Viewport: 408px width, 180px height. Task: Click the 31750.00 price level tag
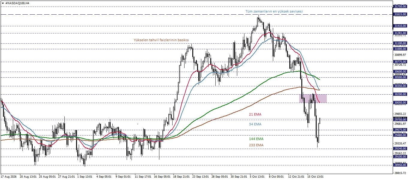(400, 6)
